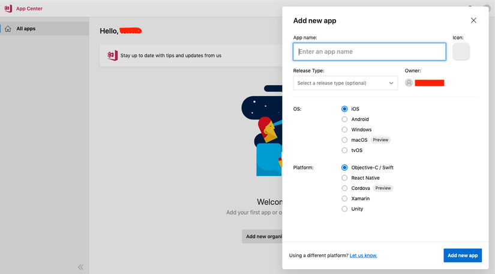Screen dimensions: 495x274
Task: Click the app icon placeholder
Action: [x=461, y=52]
